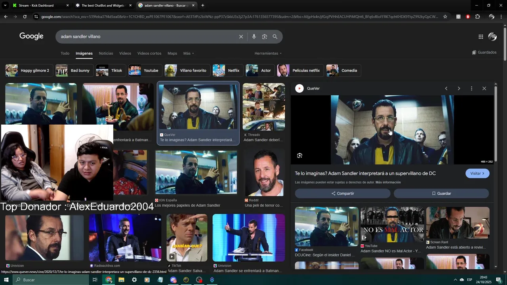Image resolution: width=507 pixels, height=285 pixels.
Task: Filter by Happy gilmore 2 chip
Action: point(29,70)
